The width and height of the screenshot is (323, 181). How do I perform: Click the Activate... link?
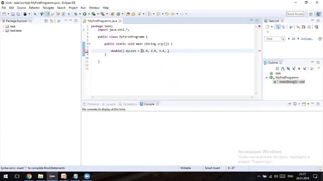[307, 39]
